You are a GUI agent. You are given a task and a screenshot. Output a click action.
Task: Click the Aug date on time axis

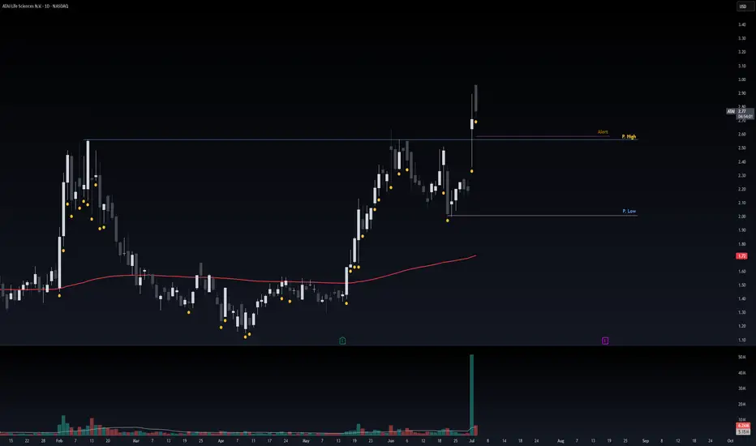(x=561, y=440)
